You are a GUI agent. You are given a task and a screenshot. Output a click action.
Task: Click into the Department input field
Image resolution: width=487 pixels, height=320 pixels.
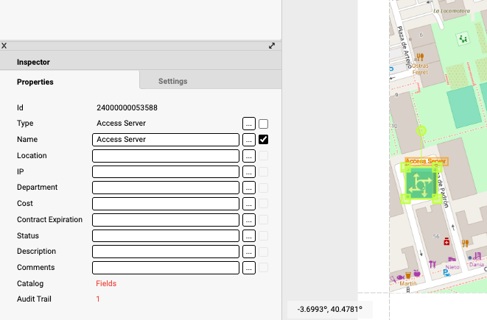[x=166, y=188]
